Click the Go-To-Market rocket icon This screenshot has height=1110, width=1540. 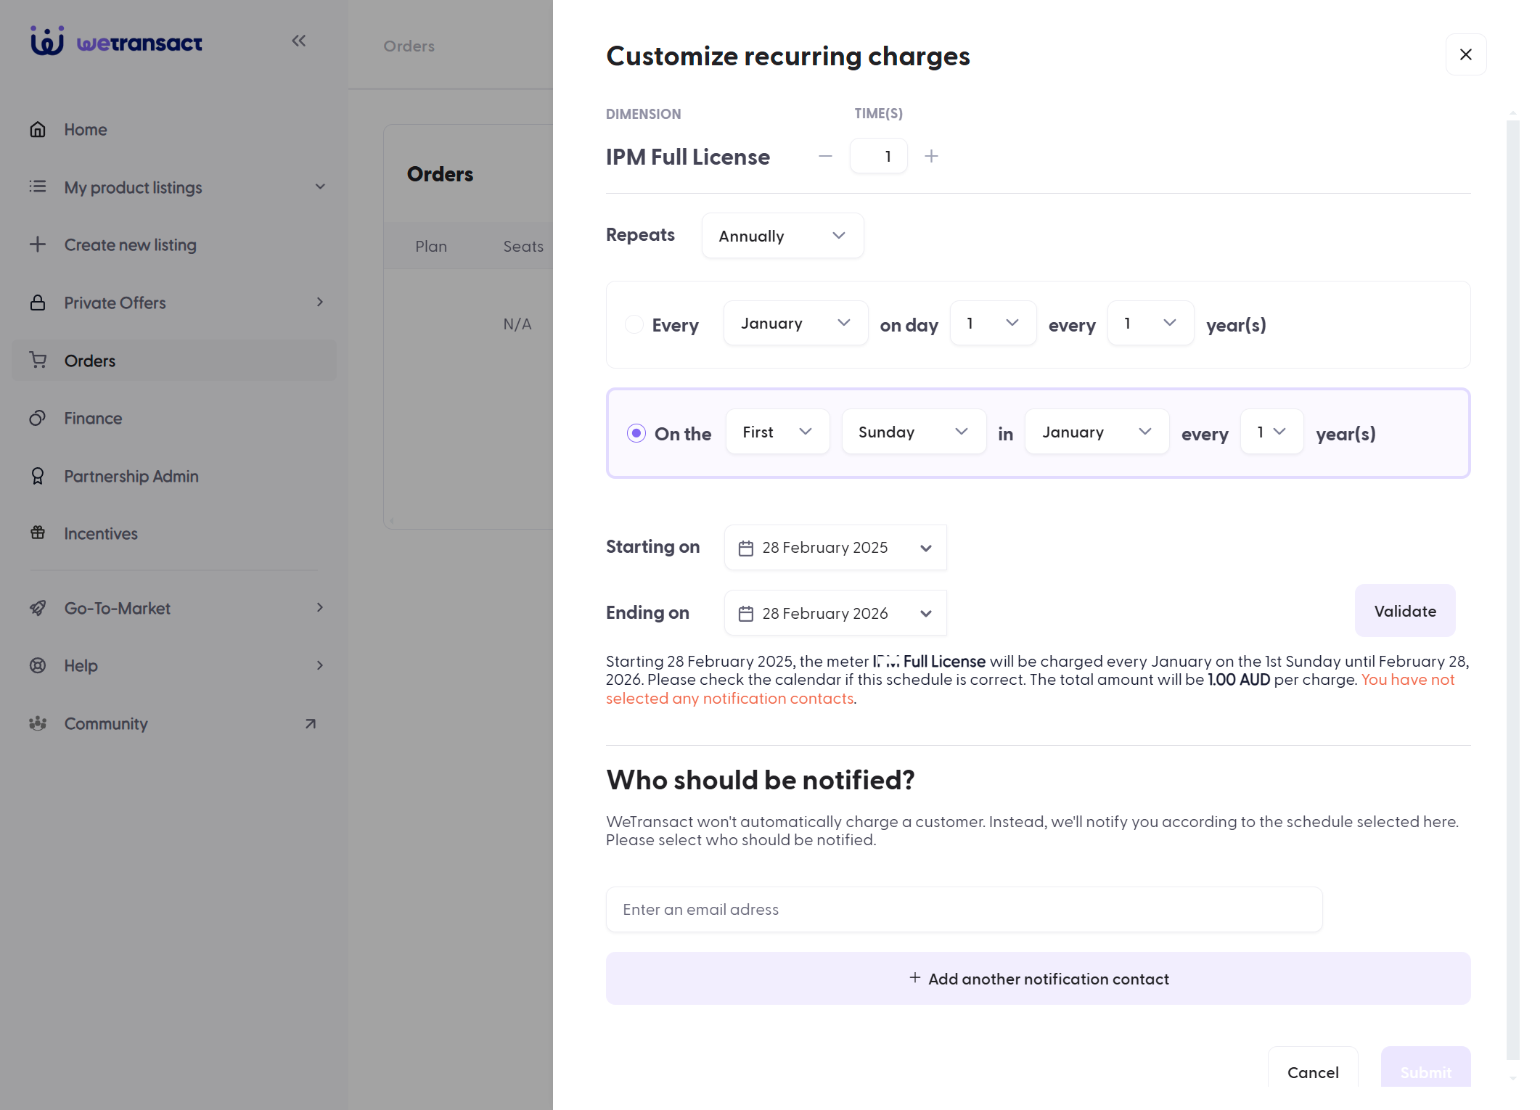click(x=38, y=608)
